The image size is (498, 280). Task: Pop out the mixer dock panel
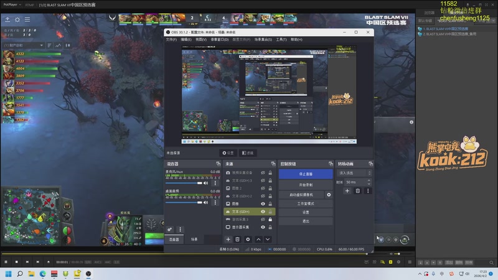[218, 164]
